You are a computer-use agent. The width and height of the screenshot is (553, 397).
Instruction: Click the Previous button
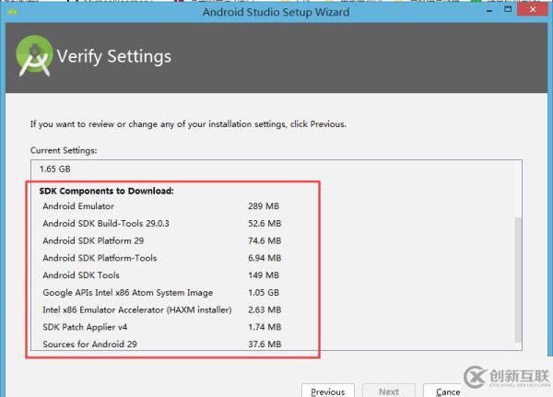tap(328, 391)
